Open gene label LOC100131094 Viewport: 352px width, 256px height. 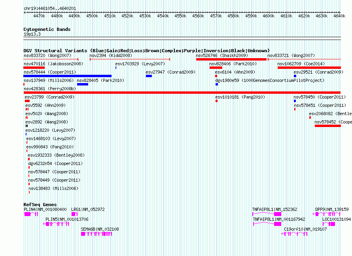(x=337, y=219)
